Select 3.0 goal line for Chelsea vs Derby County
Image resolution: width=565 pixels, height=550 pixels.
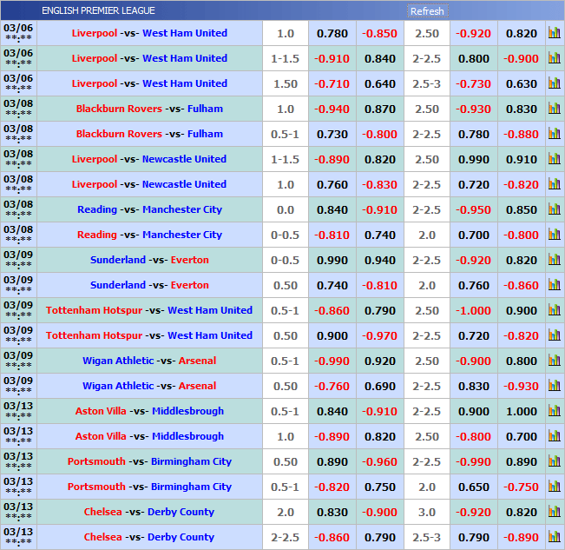coord(427,513)
